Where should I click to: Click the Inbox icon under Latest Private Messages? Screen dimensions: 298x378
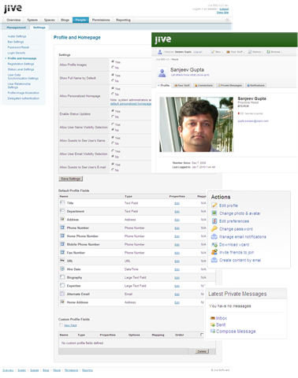[213, 318]
